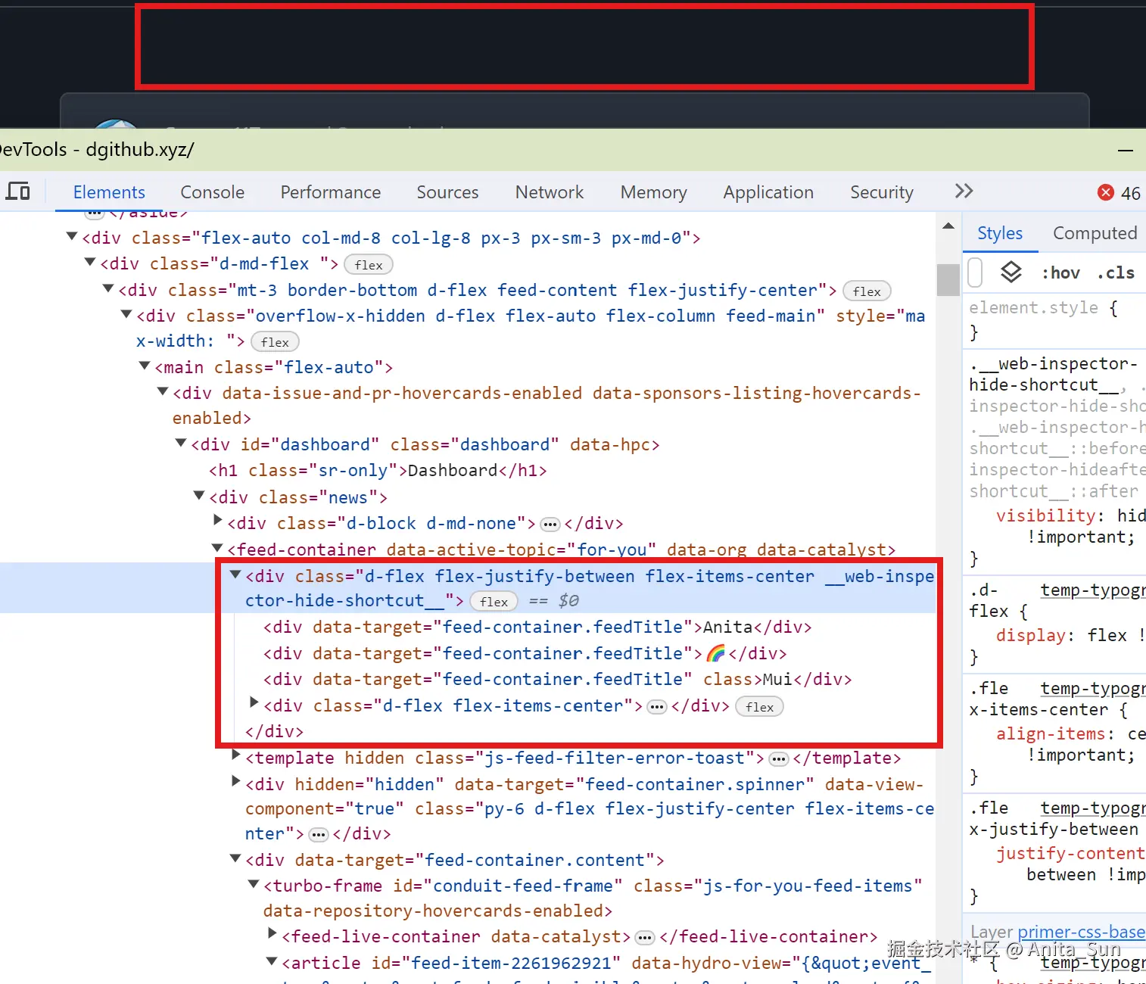Switch to the Sources tab
The height and width of the screenshot is (984, 1146).
pos(447,192)
